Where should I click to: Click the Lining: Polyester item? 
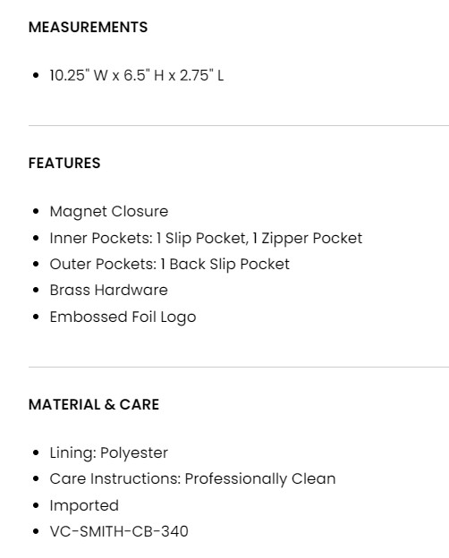pyautogui.click(x=108, y=453)
